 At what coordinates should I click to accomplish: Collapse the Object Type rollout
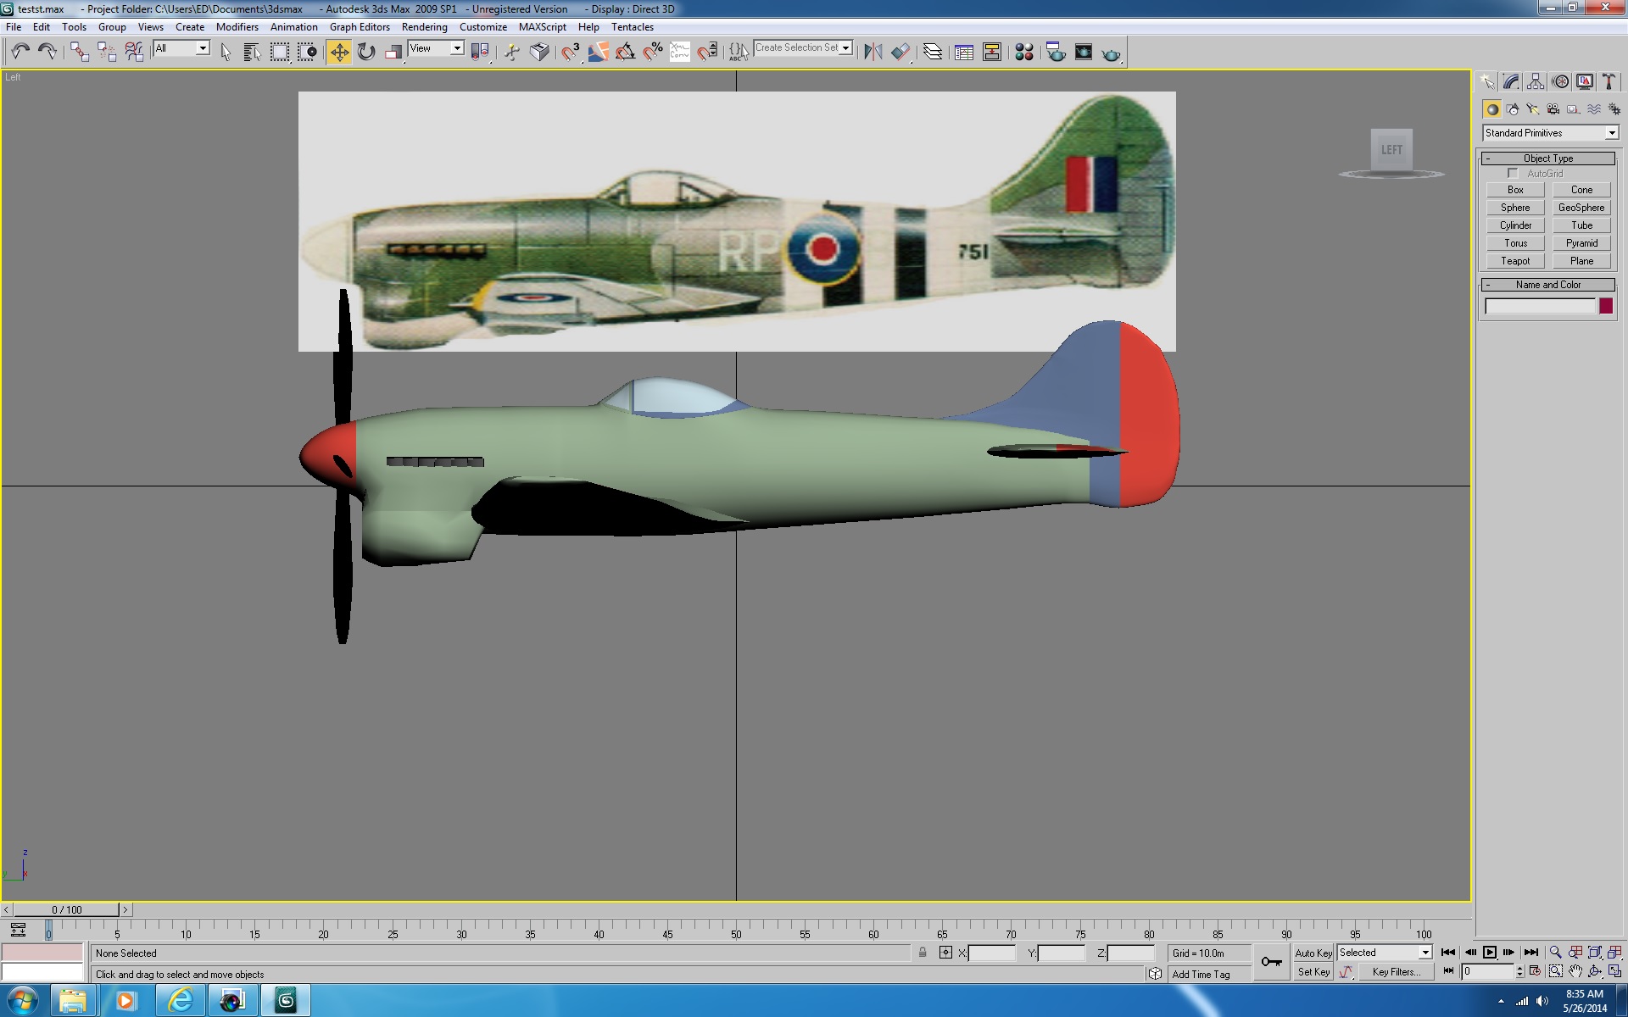pyautogui.click(x=1547, y=158)
